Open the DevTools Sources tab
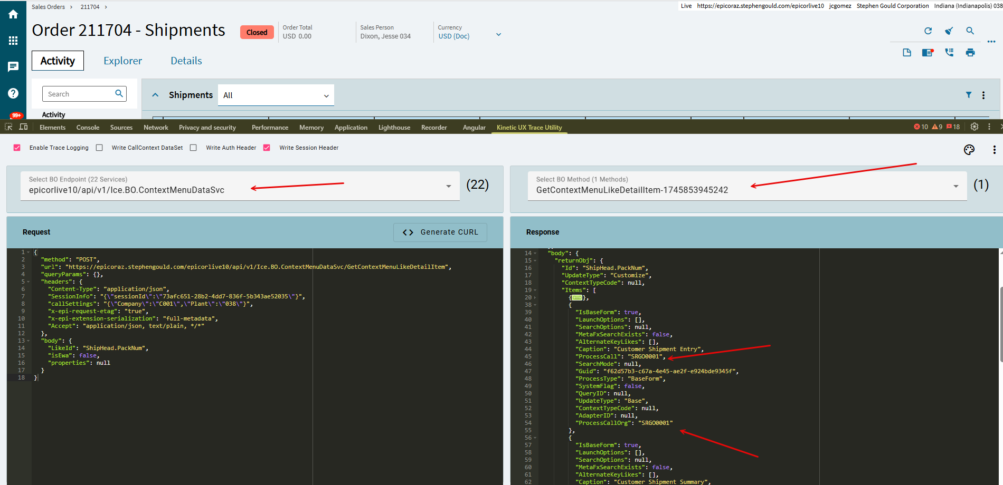Screen dimensions: 1003x485 click(x=121, y=127)
